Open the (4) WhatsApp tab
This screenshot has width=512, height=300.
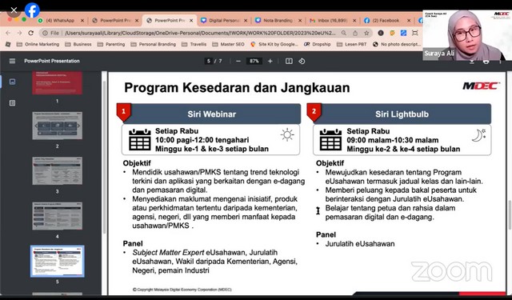pyautogui.click(x=61, y=20)
